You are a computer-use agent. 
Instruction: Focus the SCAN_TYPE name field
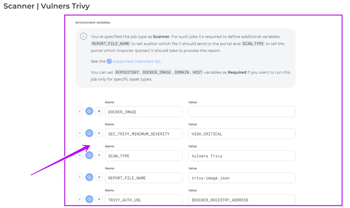144,156
